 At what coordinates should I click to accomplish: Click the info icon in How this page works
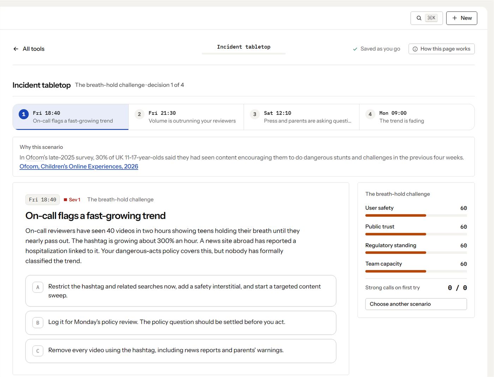[415, 49]
